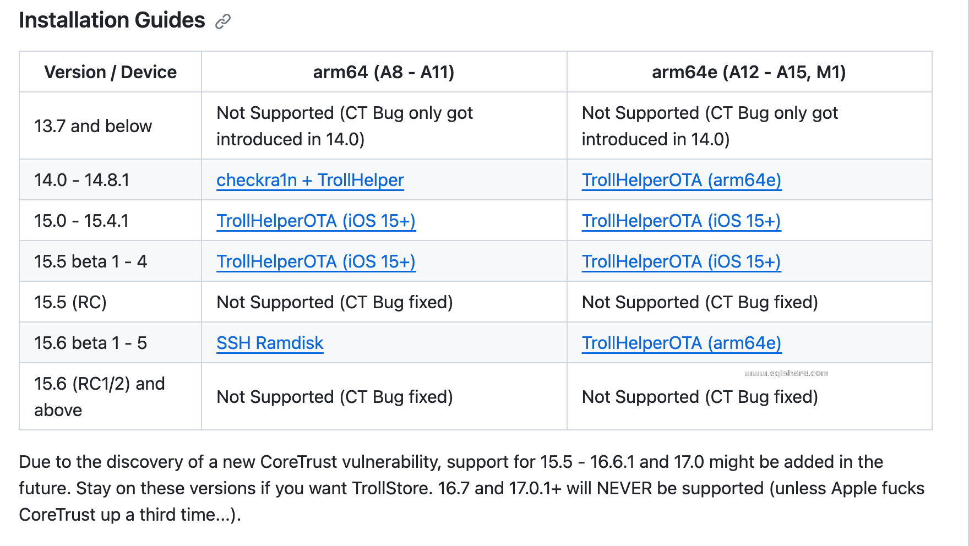Click the 14.0 - 14.8.1 version cell

(81, 180)
